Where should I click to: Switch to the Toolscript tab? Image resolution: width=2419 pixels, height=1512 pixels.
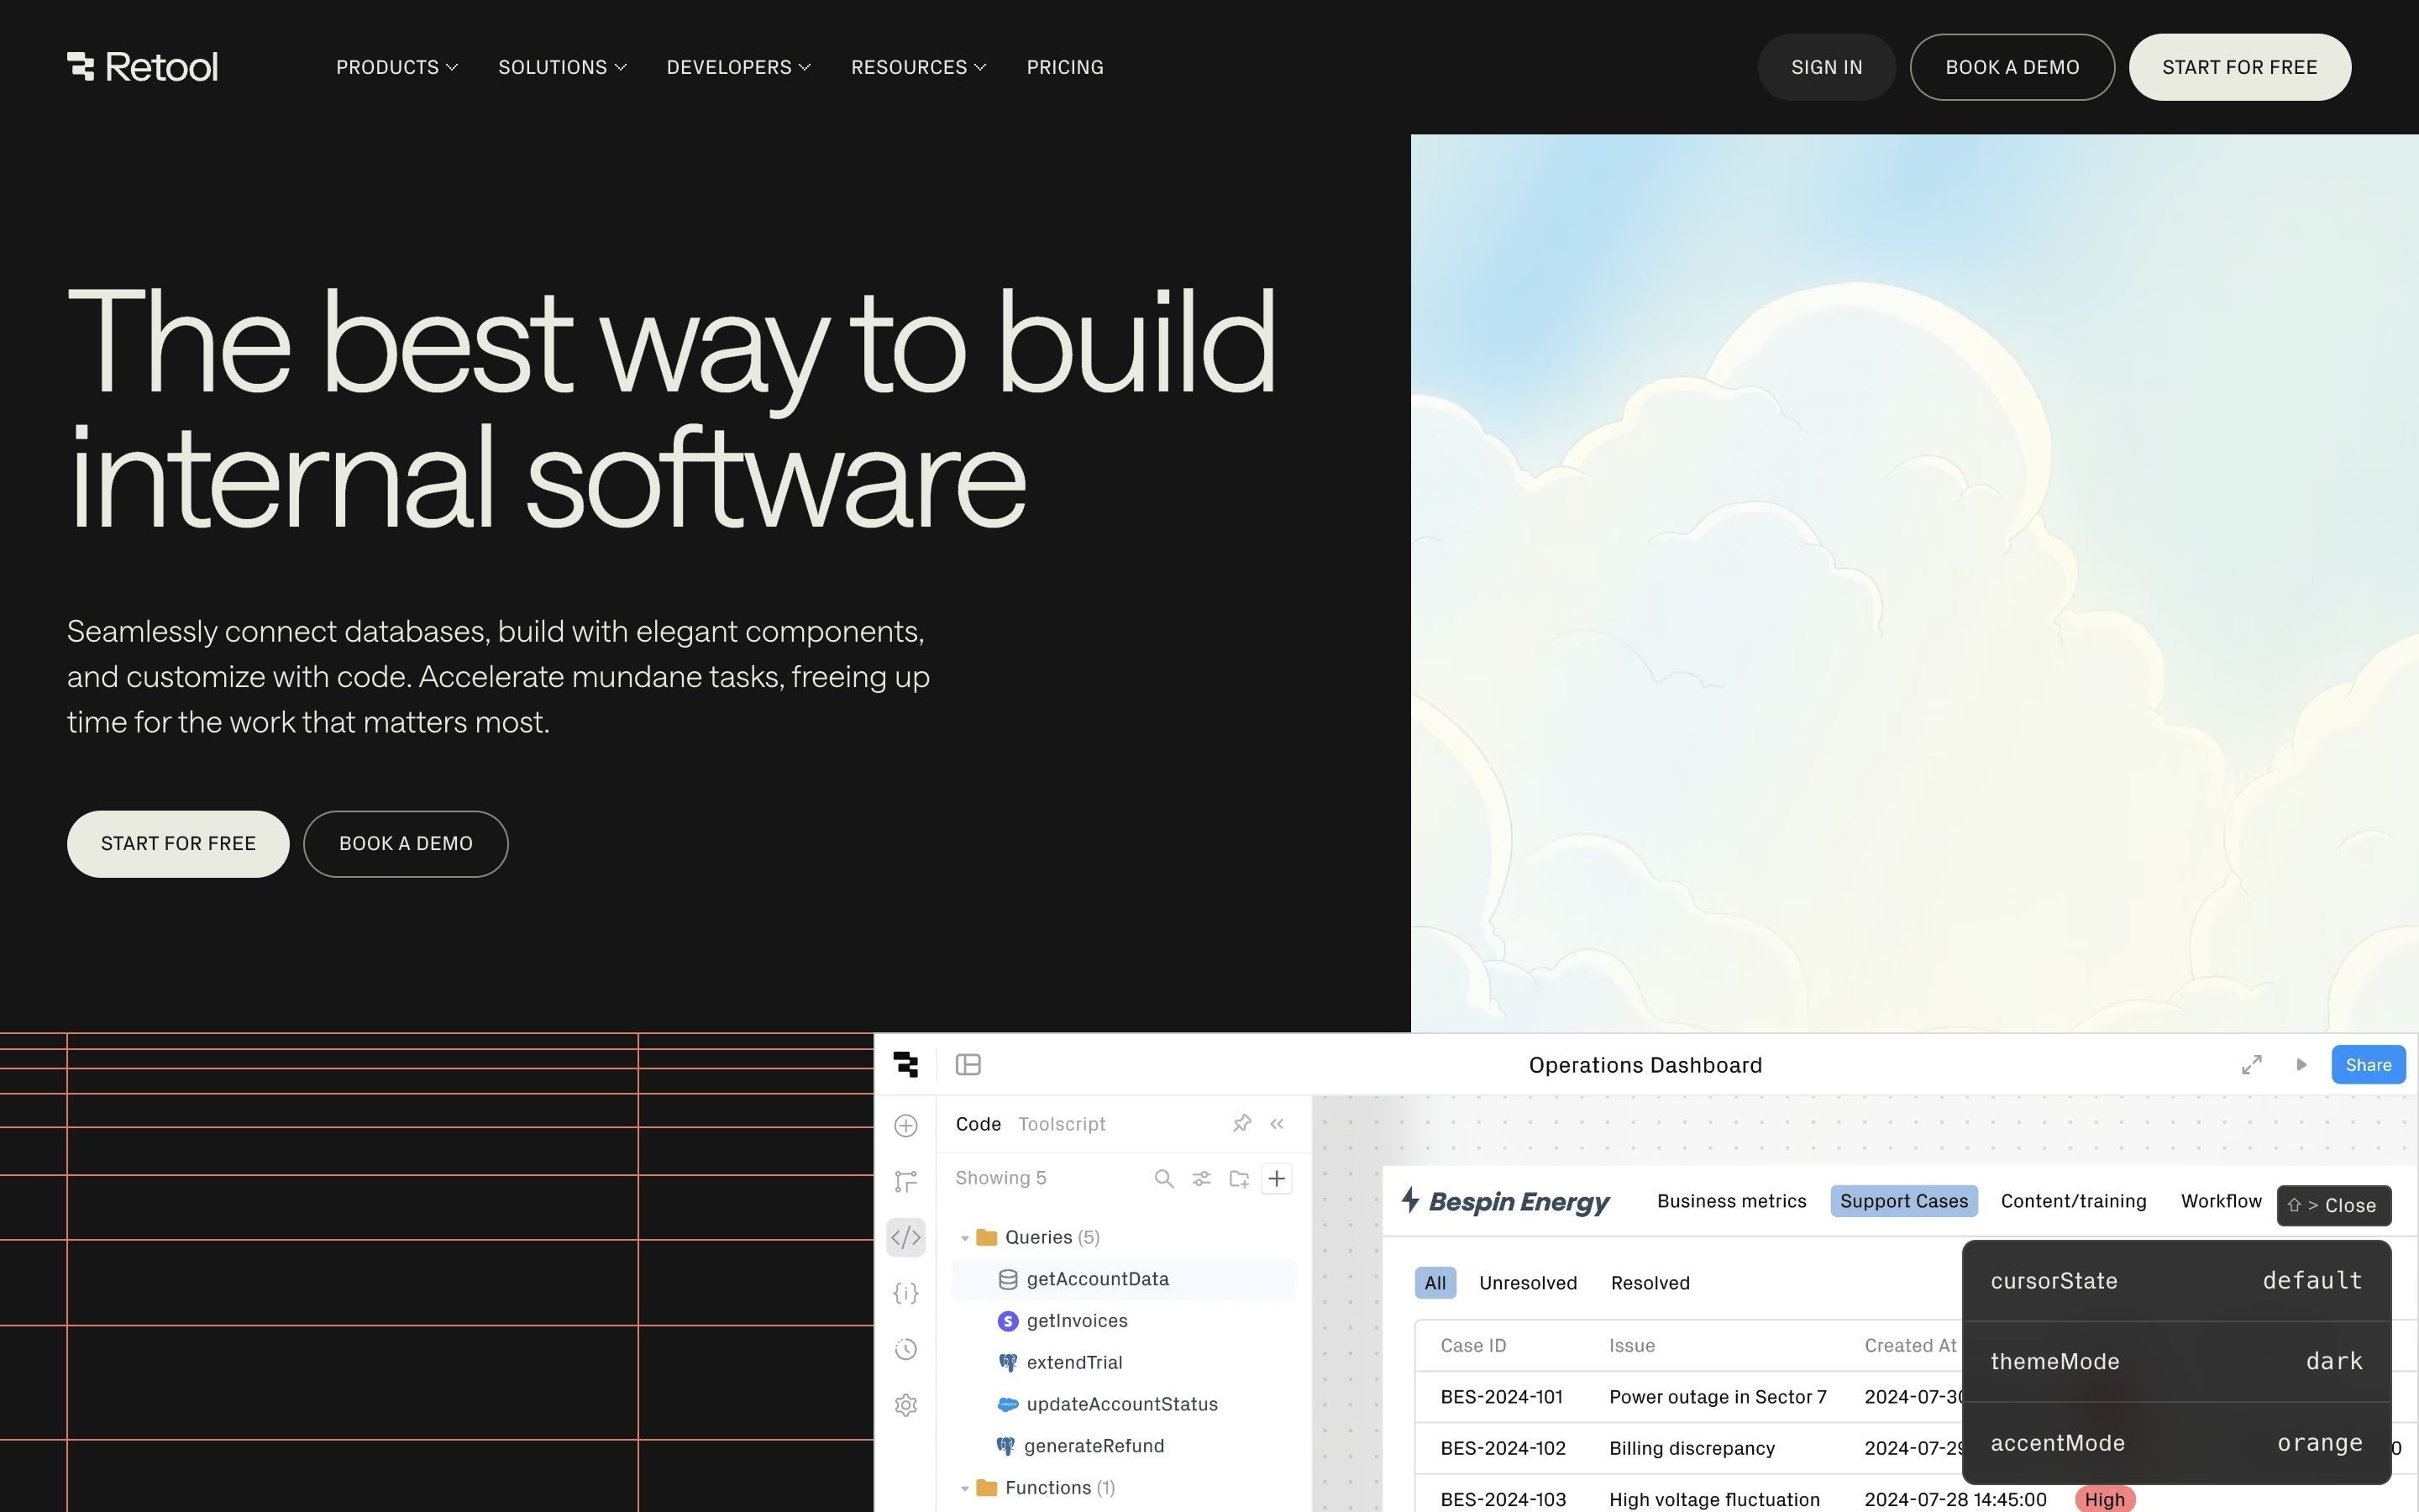(1062, 1124)
